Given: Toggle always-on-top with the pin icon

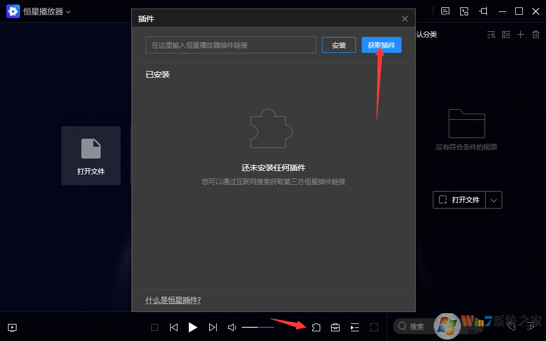Looking at the screenshot, I should pos(482,11).
